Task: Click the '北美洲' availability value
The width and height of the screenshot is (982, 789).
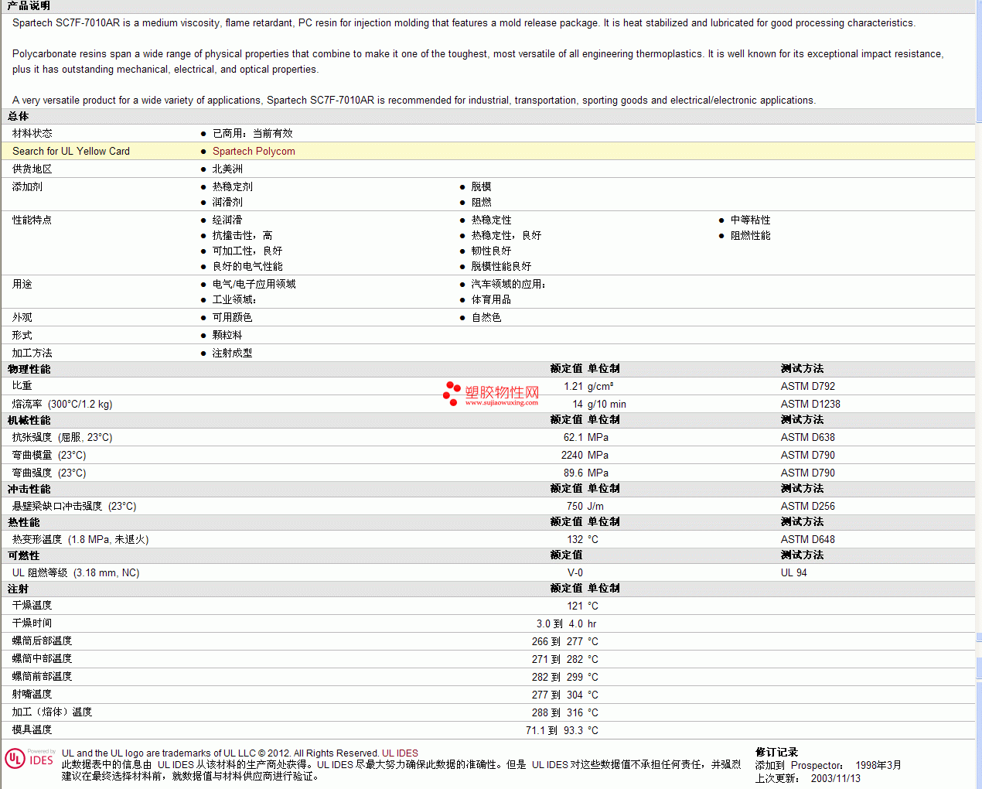Action: tap(227, 169)
